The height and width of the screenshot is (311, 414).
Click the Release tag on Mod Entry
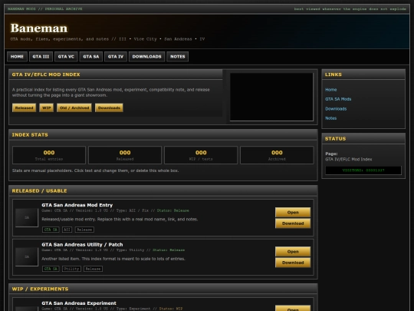tap(84, 230)
